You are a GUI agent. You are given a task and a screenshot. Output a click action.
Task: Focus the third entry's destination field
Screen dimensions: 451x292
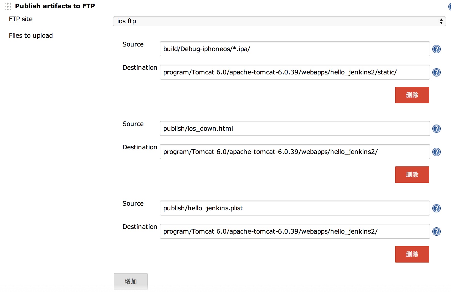click(x=295, y=231)
